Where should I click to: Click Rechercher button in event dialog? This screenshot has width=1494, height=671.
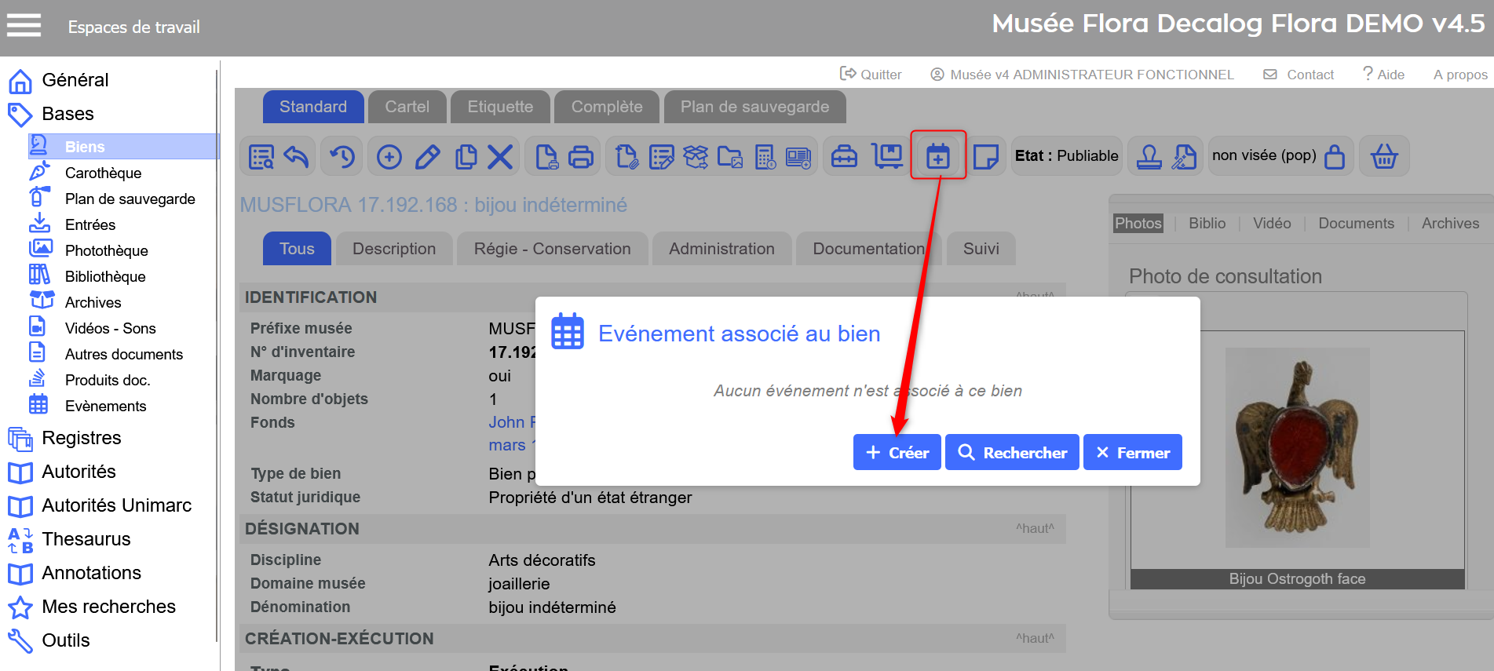tap(1012, 453)
